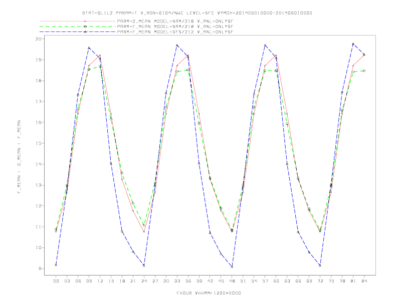Click the red plus marker in the legend
Image resolution: width=397 pixels, height=306 pixels.
pyautogui.click(x=85, y=21)
